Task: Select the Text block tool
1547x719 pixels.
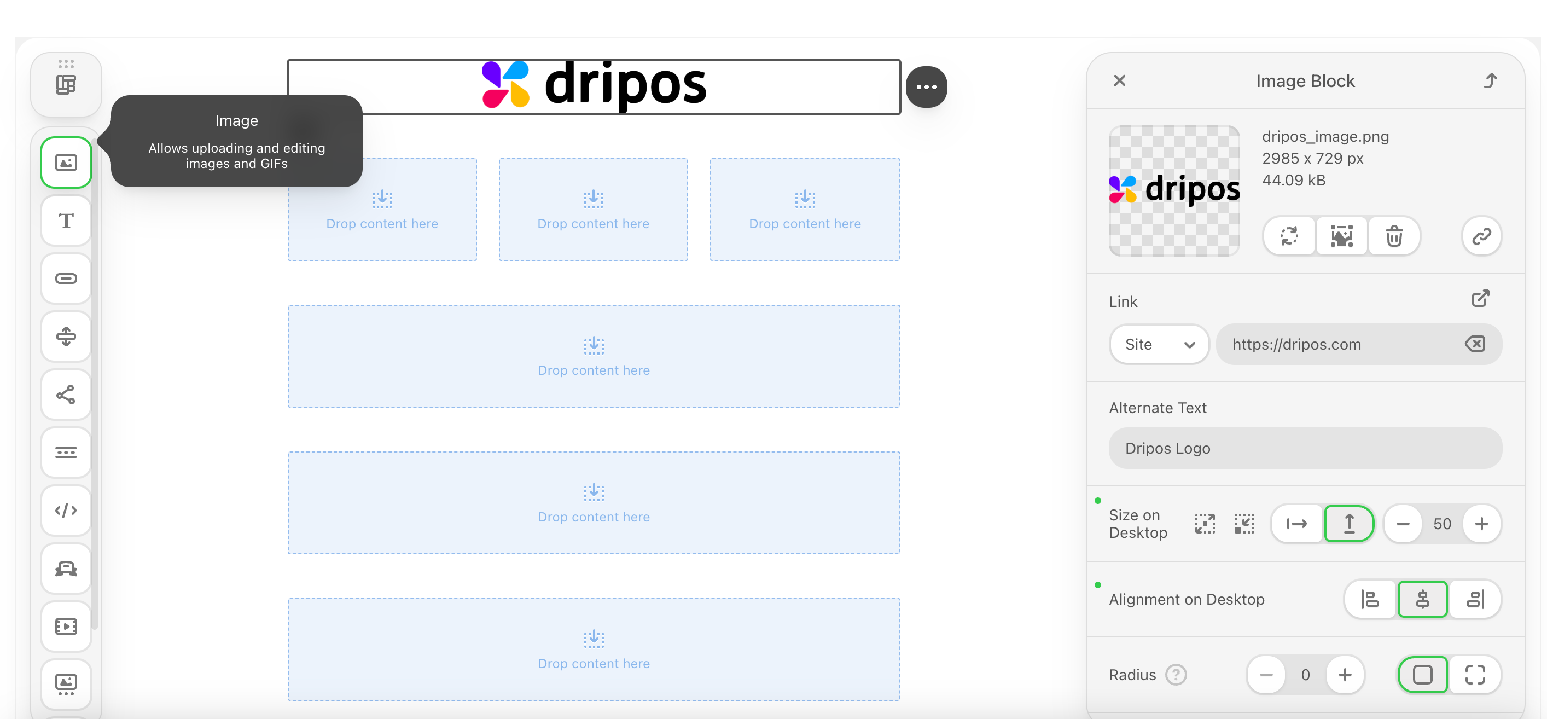Action: click(66, 221)
